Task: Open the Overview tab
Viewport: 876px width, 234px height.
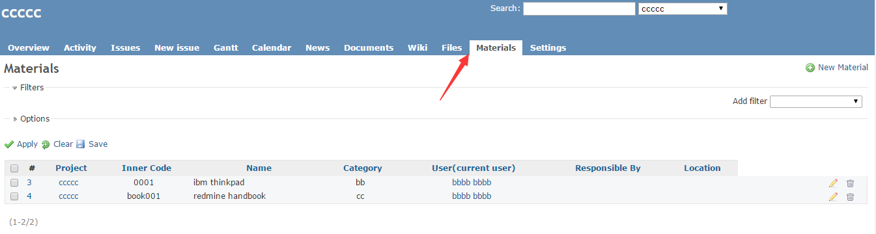Action: pyautogui.click(x=29, y=47)
